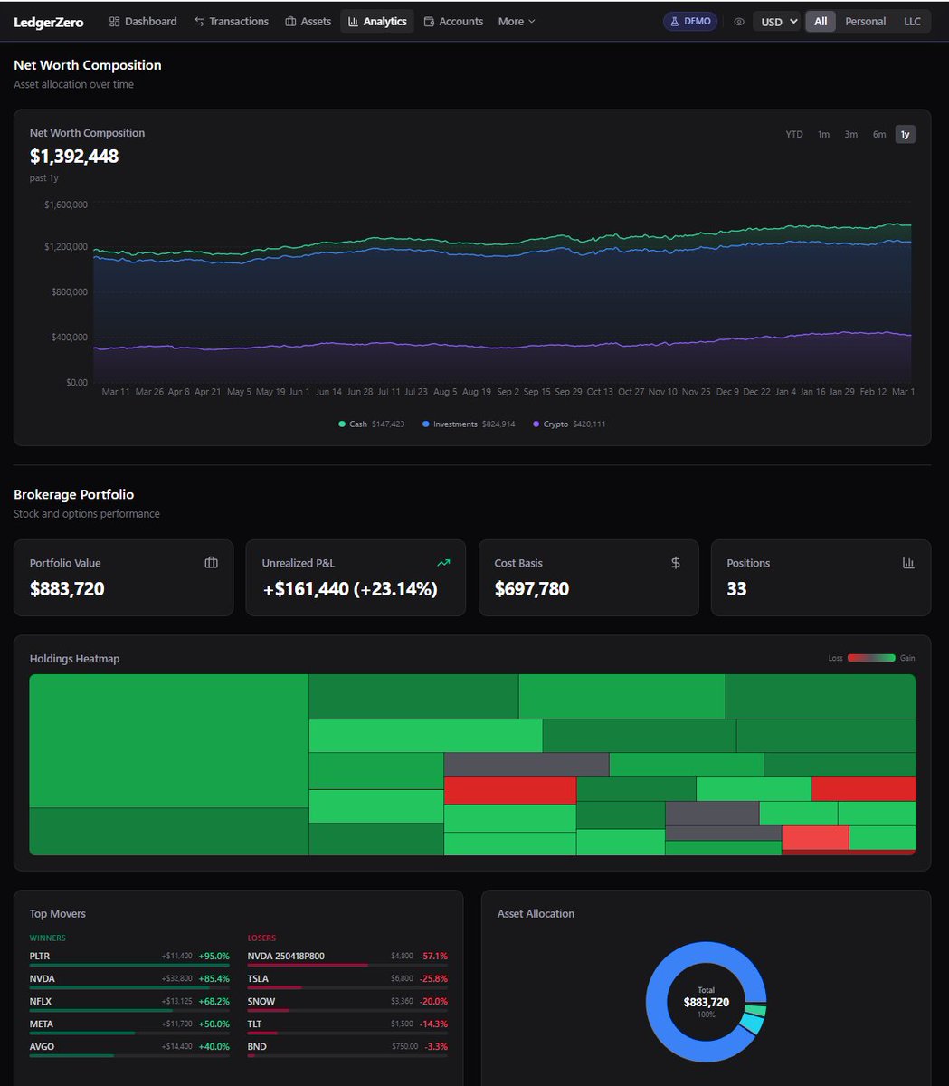Select the META winner row
This screenshot has width=949, height=1086.
pyautogui.click(x=129, y=1026)
